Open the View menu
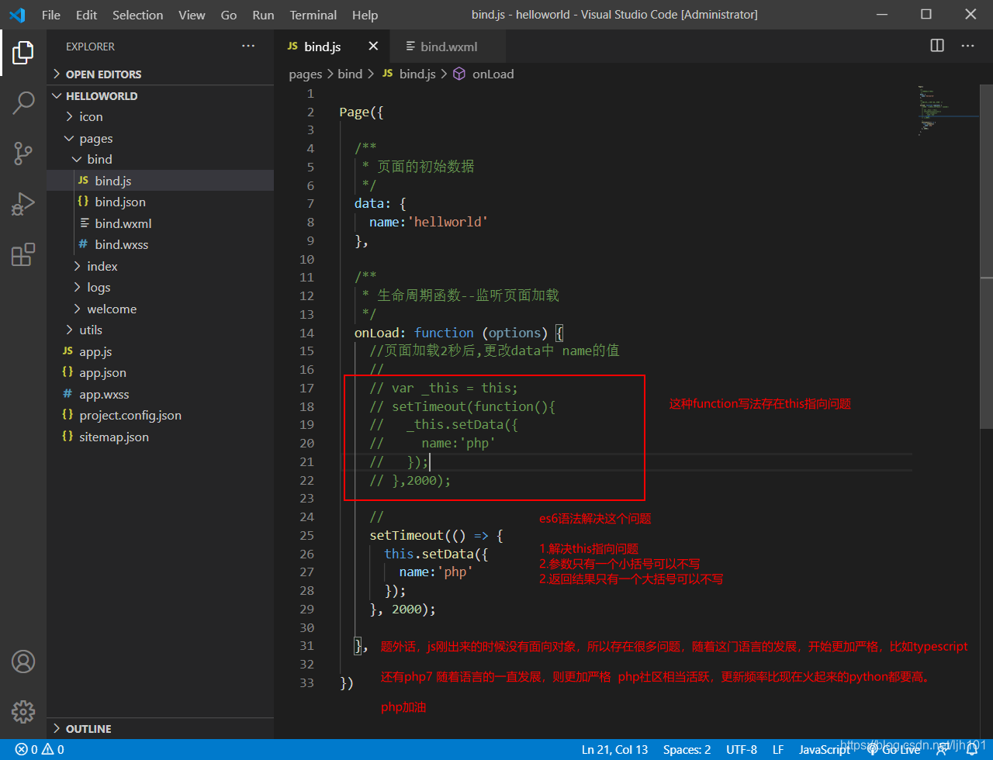Image resolution: width=993 pixels, height=760 pixels. [x=192, y=15]
